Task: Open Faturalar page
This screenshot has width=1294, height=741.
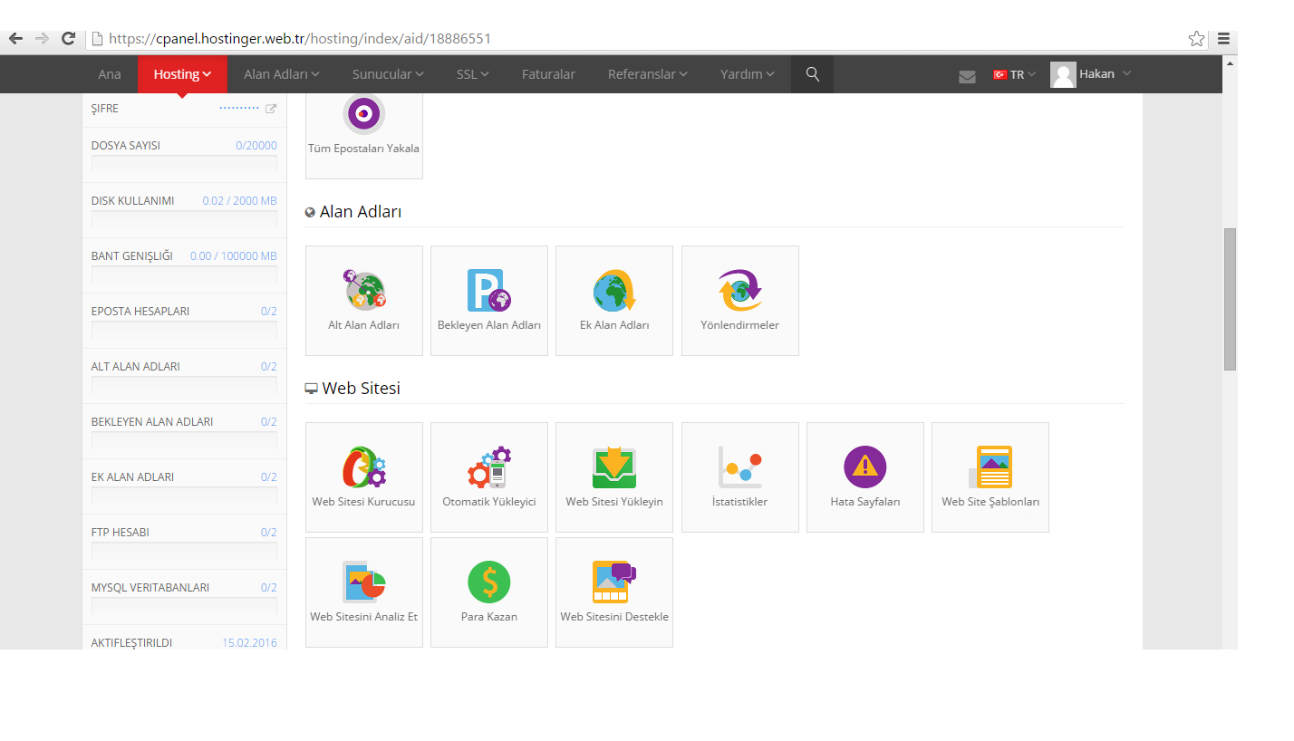Action: (x=548, y=74)
